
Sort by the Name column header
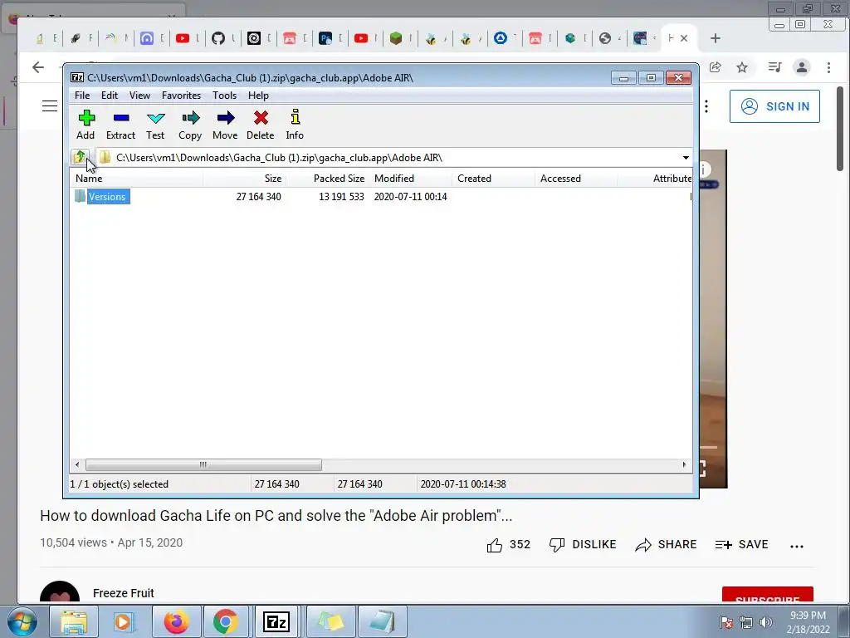pyautogui.click(x=137, y=179)
